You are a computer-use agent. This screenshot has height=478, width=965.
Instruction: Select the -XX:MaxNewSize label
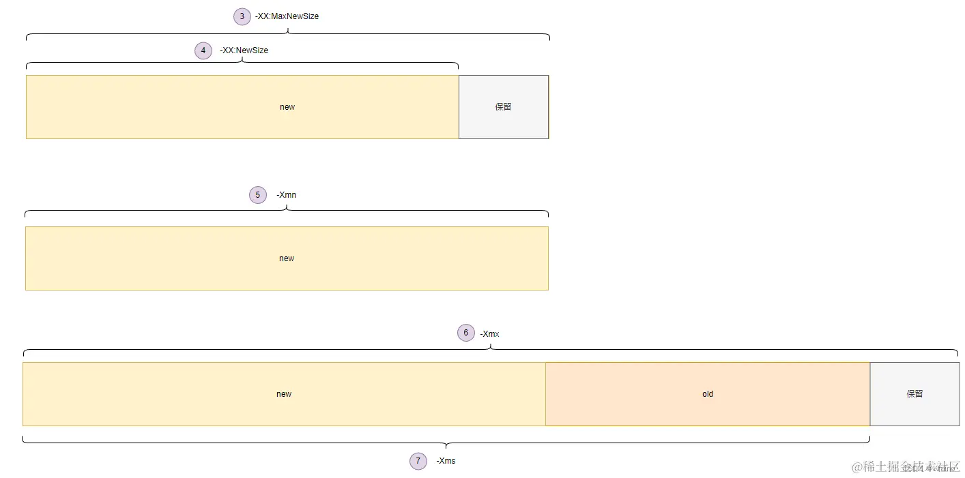tap(287, 16)
